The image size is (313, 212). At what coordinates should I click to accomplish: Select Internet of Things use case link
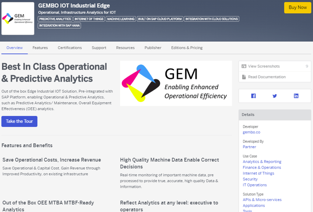258,173
